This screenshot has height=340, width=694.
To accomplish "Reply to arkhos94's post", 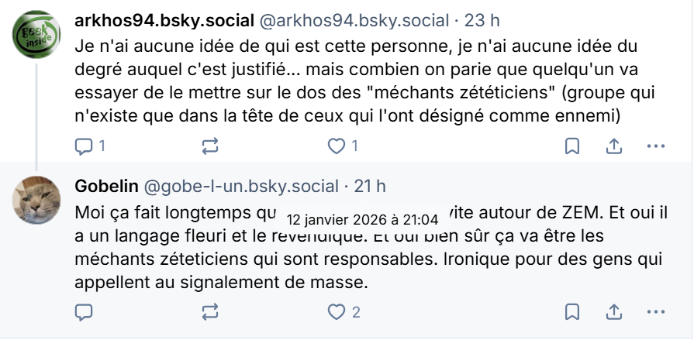I will click(x=84, y=146).
